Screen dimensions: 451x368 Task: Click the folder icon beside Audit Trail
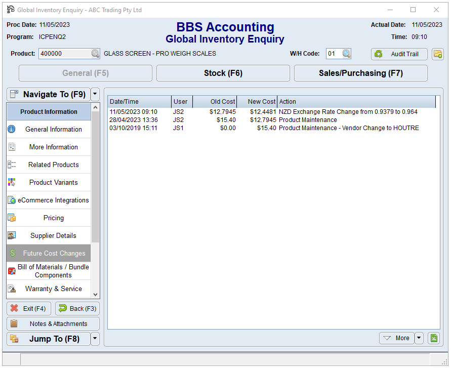click(x=438, y=54)
